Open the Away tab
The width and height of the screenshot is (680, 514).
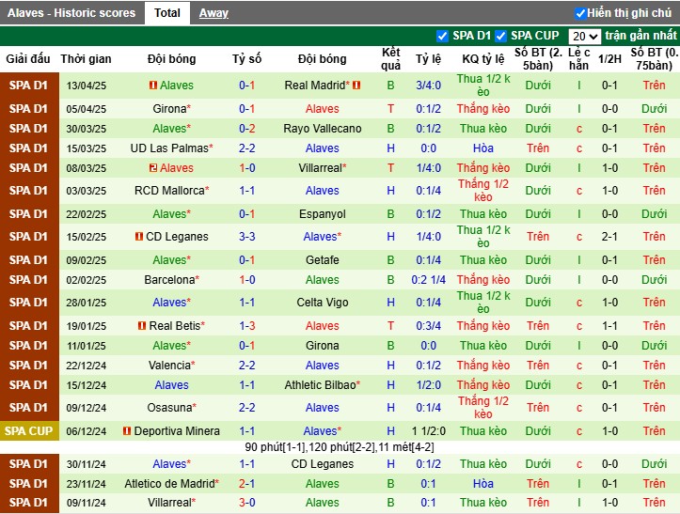tap(213, 13)
